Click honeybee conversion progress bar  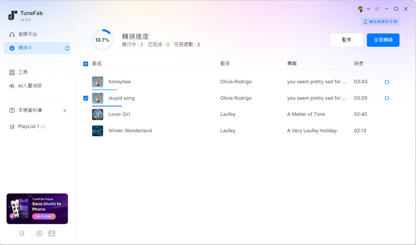coord(105,90)
